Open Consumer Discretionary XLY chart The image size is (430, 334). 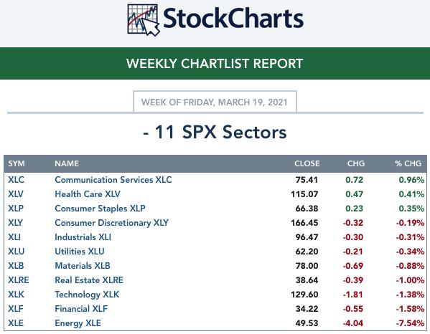[x=111, y=223]
